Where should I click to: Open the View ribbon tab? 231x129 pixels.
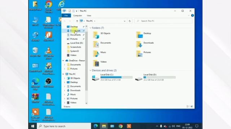tap(89, 15)
